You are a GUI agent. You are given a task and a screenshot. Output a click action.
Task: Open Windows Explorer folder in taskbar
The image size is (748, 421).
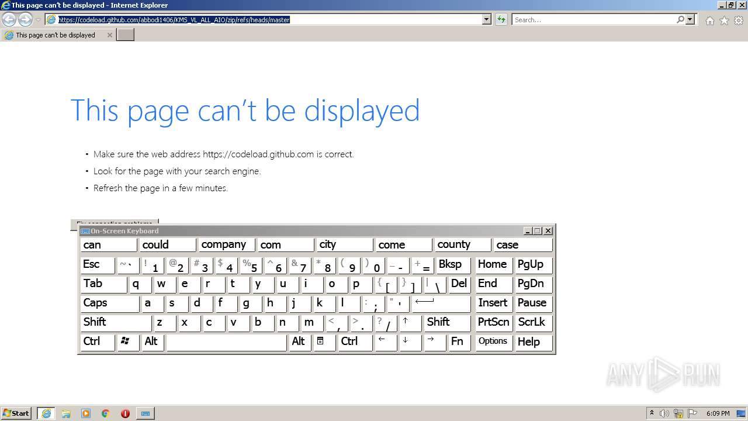coord(66,413)
